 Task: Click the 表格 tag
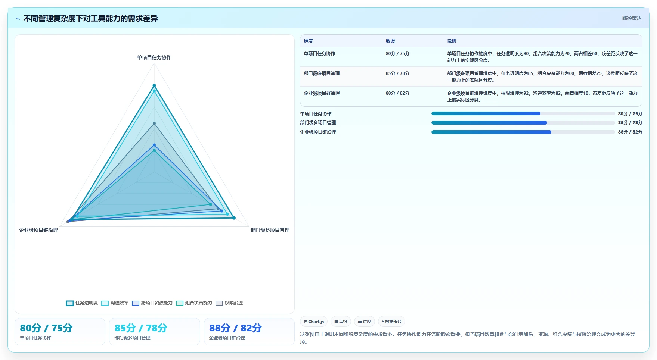[x=341, y=322]
